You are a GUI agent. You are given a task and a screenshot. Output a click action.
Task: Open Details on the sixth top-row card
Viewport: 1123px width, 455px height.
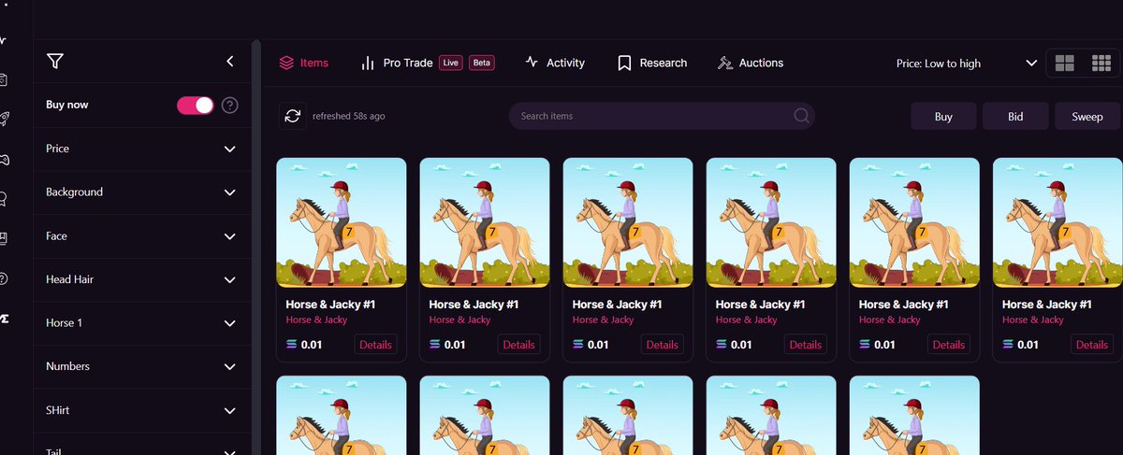point(1091,345)
